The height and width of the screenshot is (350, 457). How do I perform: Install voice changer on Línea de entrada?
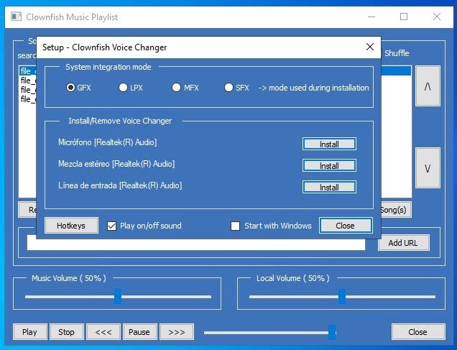pos(329,187)
